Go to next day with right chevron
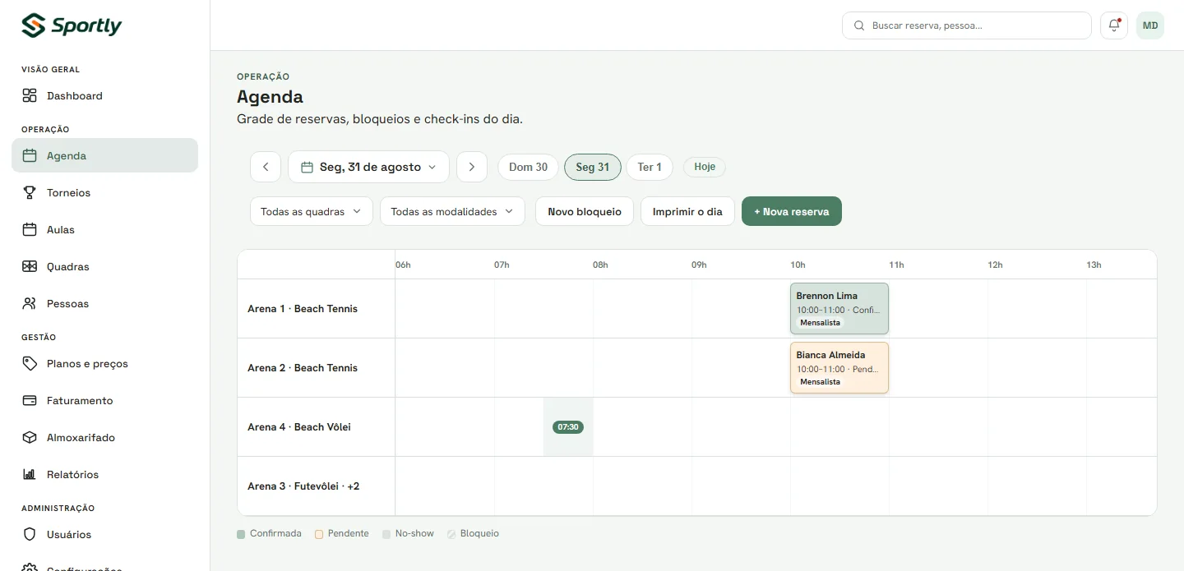This screenshot has width=1184, height=571. pos(472,167)
